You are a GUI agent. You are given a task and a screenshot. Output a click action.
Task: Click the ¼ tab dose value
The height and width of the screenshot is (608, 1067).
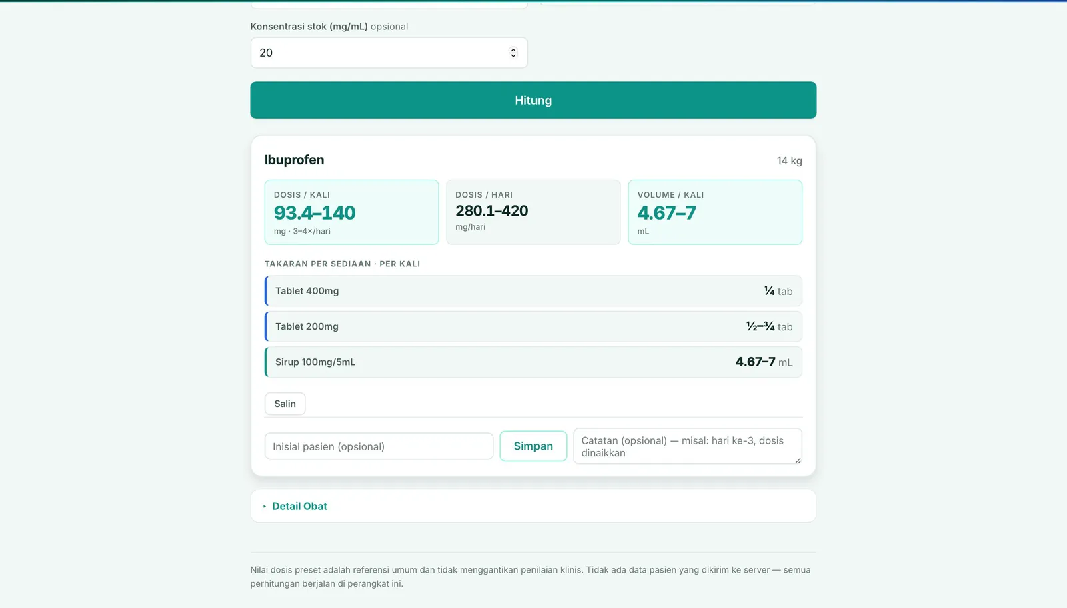778,291
